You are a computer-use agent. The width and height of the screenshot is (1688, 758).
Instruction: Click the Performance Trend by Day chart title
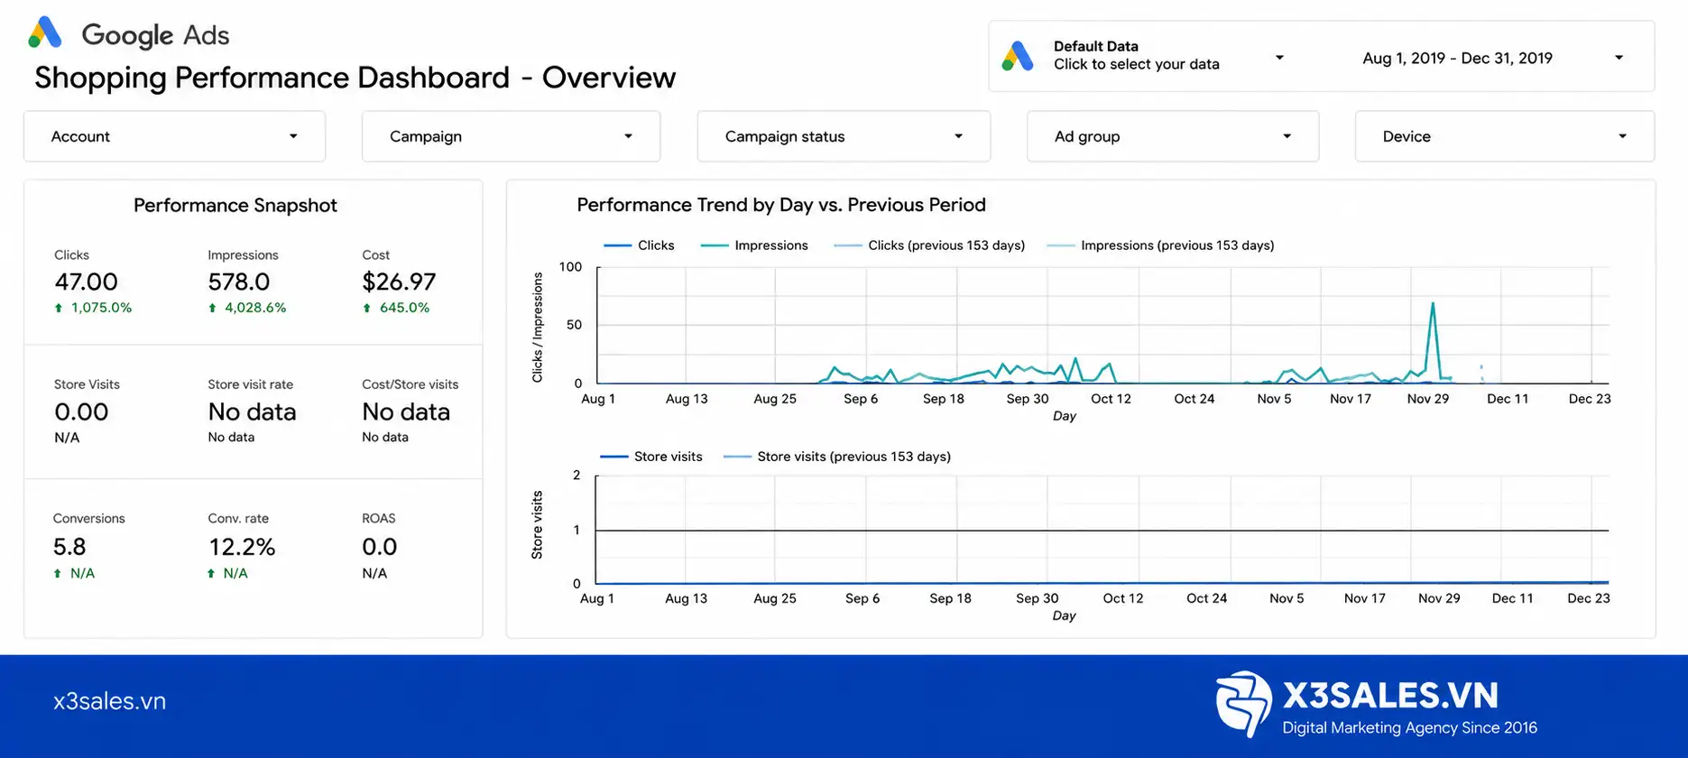(781, 205)
